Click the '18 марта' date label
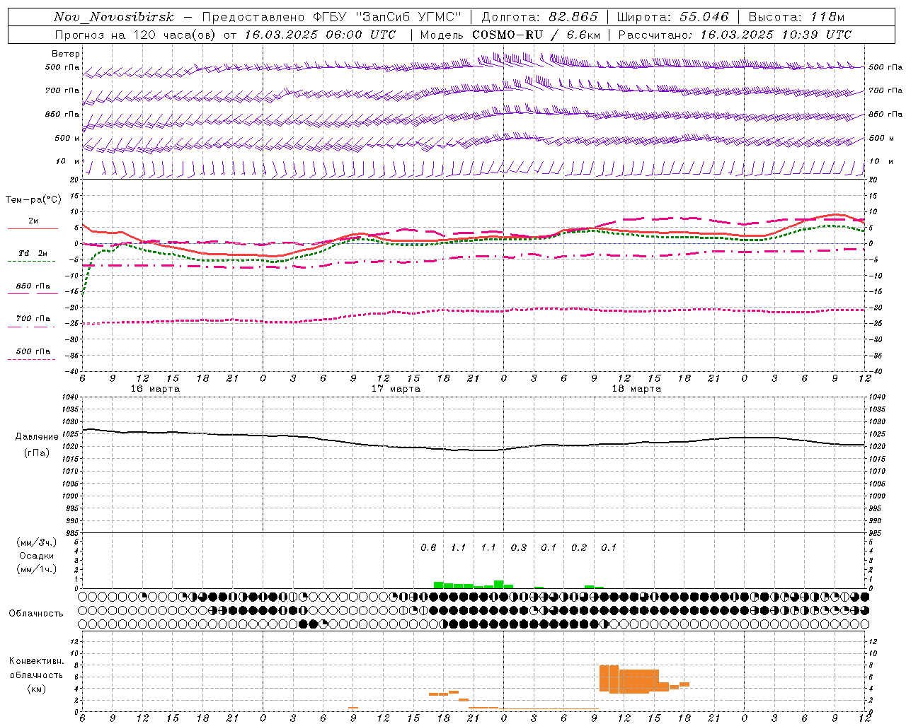 coord(637,389)
